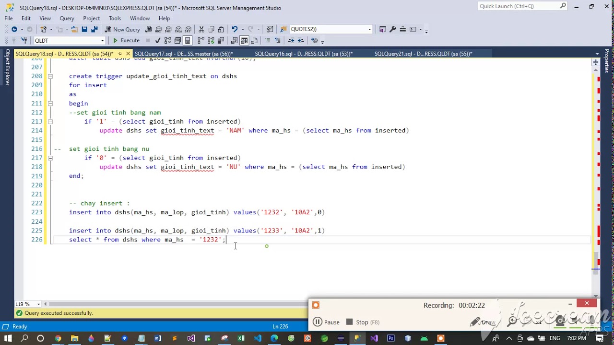Click the Cut scissors icon
Screen dimensions: 614x345
(201, 29)
